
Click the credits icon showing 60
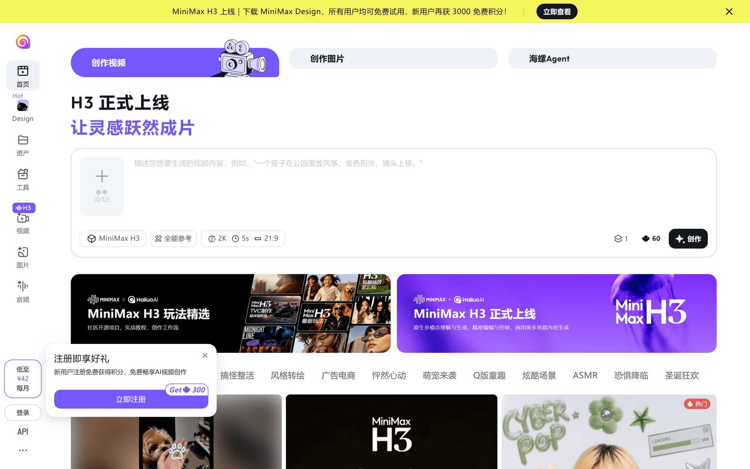tap(651, 239)
